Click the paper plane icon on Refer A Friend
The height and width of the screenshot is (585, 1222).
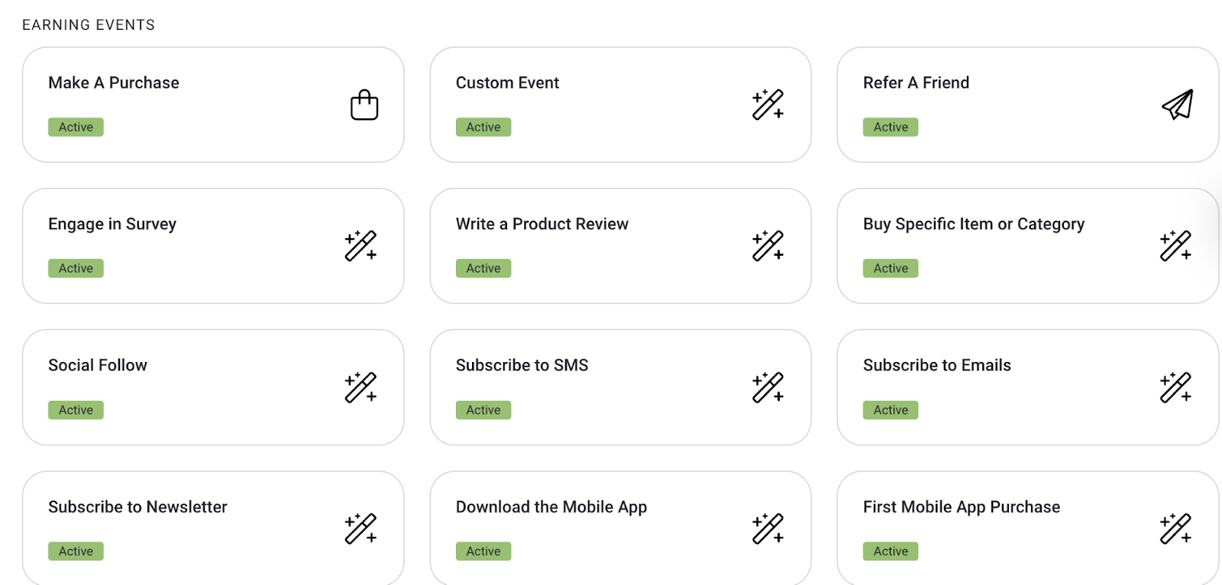click(1177, 105)
